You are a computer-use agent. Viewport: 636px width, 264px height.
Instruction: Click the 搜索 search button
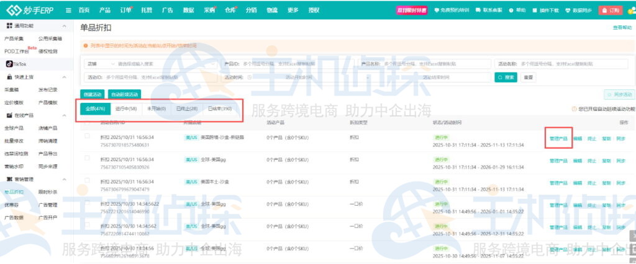pyautogui.click(x=506, y=77)
